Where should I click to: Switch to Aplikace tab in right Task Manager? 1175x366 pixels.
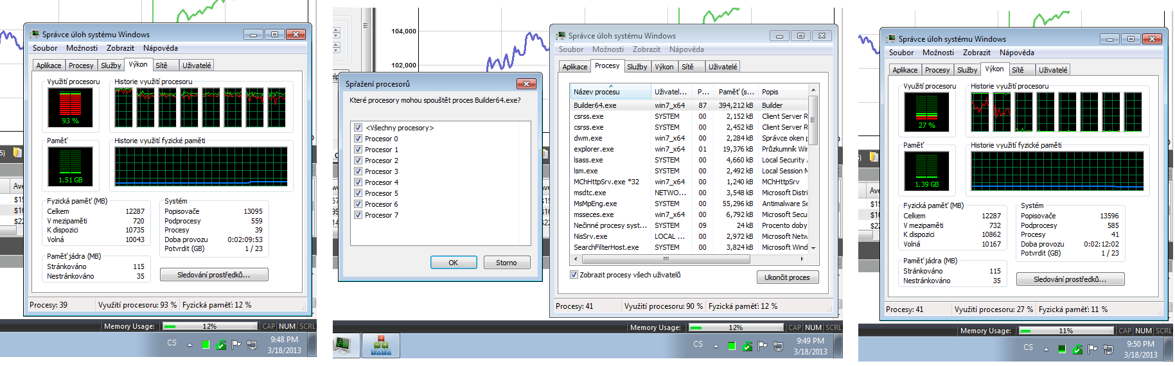tap(905, 70)
